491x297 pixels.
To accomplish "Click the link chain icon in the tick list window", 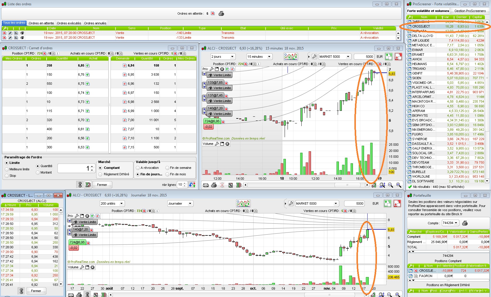I will click(x=21, y=291).
